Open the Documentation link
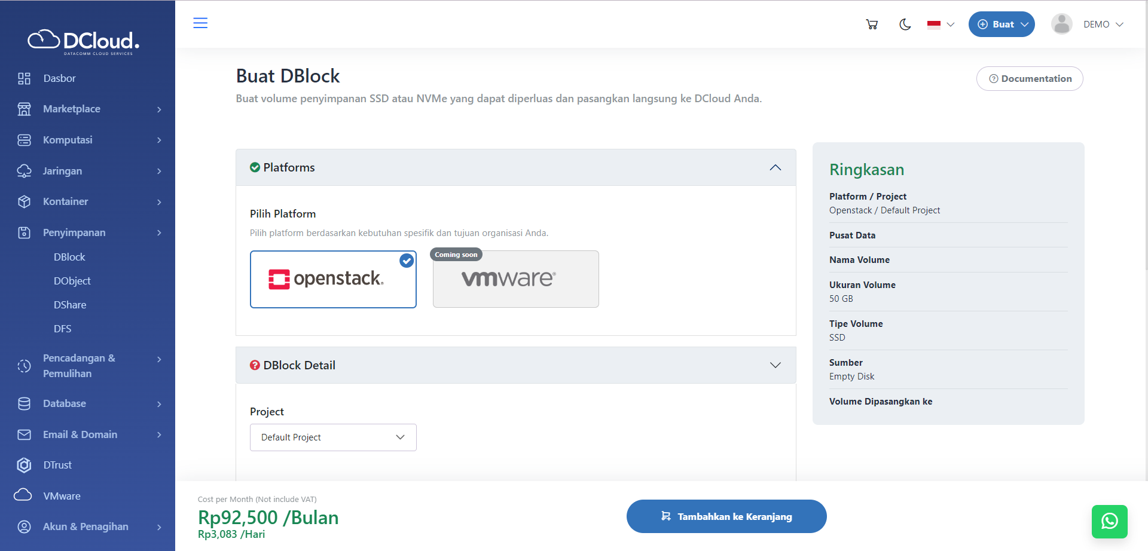Image resolution: width=1148 pixels, height=551 pixels. click(x=1029, y=78)
